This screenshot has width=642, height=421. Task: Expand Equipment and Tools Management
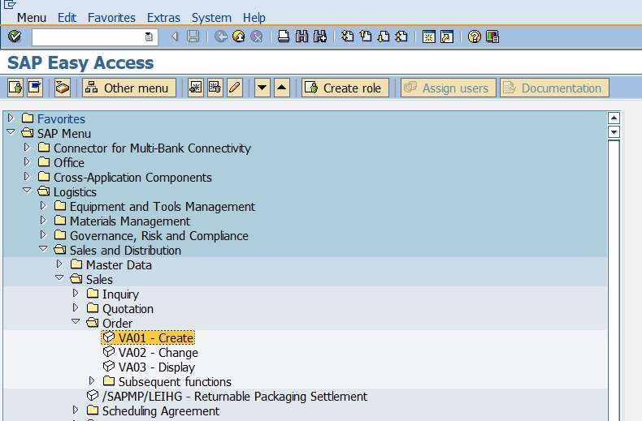(x=43, y=205)
